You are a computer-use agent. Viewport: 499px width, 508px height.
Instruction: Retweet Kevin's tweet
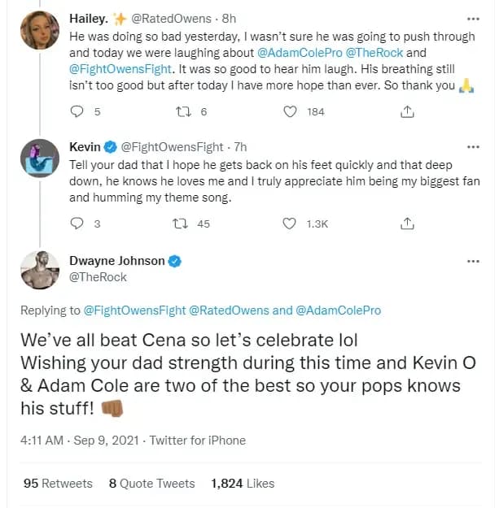184,224
